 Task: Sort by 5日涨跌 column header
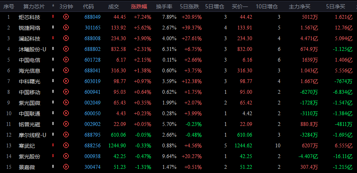coord(189,7)
